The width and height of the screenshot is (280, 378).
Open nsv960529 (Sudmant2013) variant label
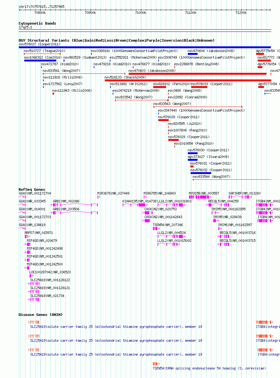[85, 57]
